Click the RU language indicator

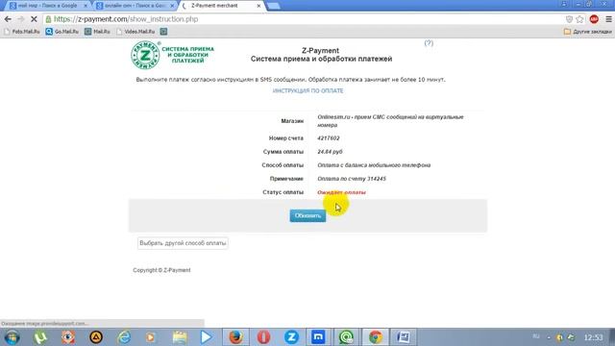tap(536, 336)
